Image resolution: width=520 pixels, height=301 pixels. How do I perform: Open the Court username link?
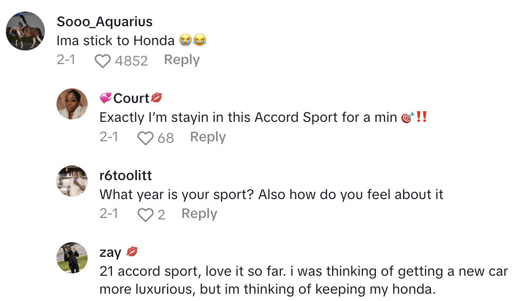click(130, 99)
